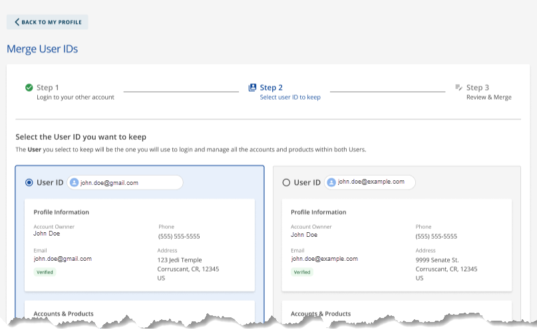
Task: Click the address text 123 Jedi Temple
Action: 180,260
